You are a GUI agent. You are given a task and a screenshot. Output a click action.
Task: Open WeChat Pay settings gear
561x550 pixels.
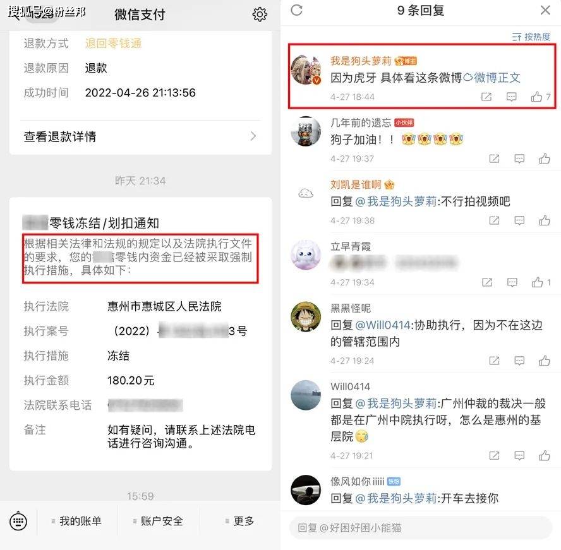click(260, 15)
